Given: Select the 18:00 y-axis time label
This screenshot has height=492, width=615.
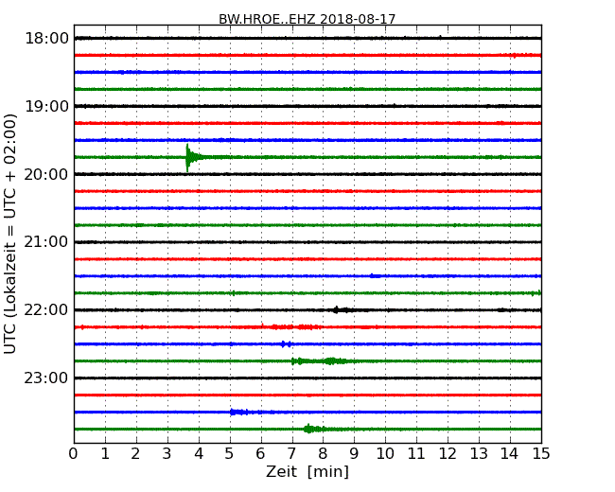Looking at the screenshot, I should [x=46, y=39].
